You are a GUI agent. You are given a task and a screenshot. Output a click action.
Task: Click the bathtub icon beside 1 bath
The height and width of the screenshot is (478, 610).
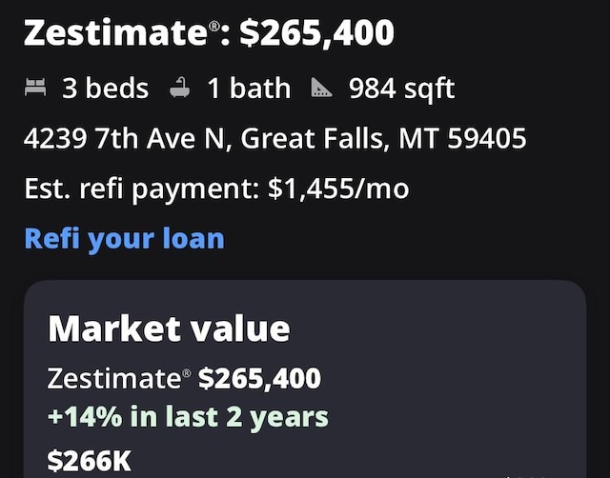pyautogui.click(x=180, y=87)
